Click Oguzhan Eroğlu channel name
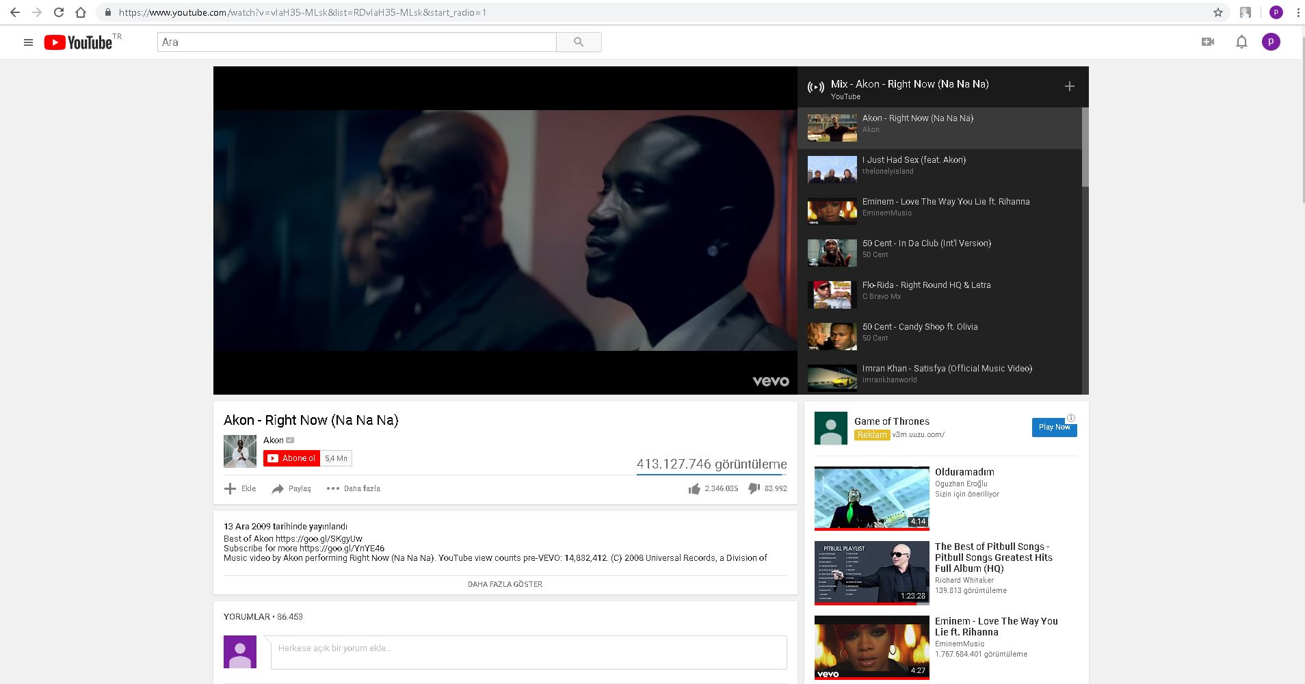The height and width of the screenshot is (684, 1305). pyautogui.click(x=961, y=484)
